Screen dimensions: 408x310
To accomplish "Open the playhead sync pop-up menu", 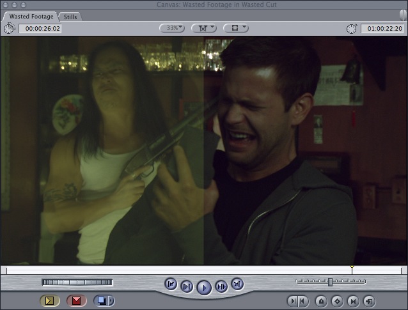I will tap(204, 28).
